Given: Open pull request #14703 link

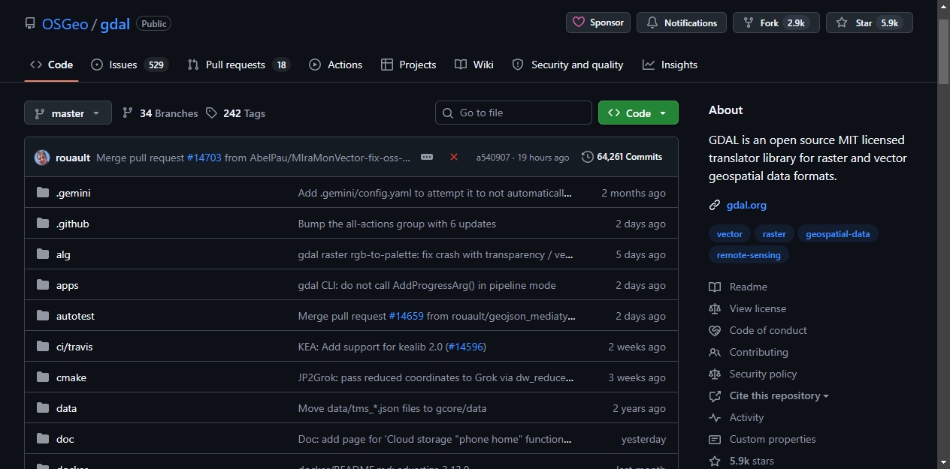Looking at the screenshot, I should pyautogui.click(x=204, y=158).
